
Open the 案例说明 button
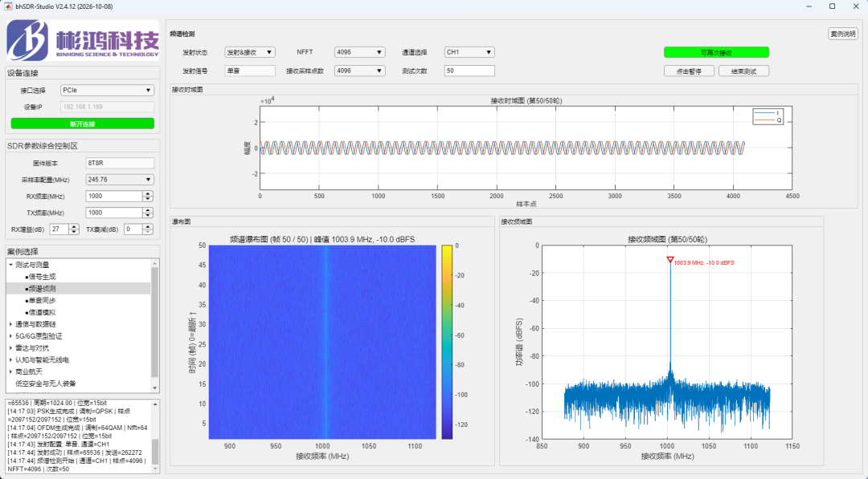pos(842,34)
